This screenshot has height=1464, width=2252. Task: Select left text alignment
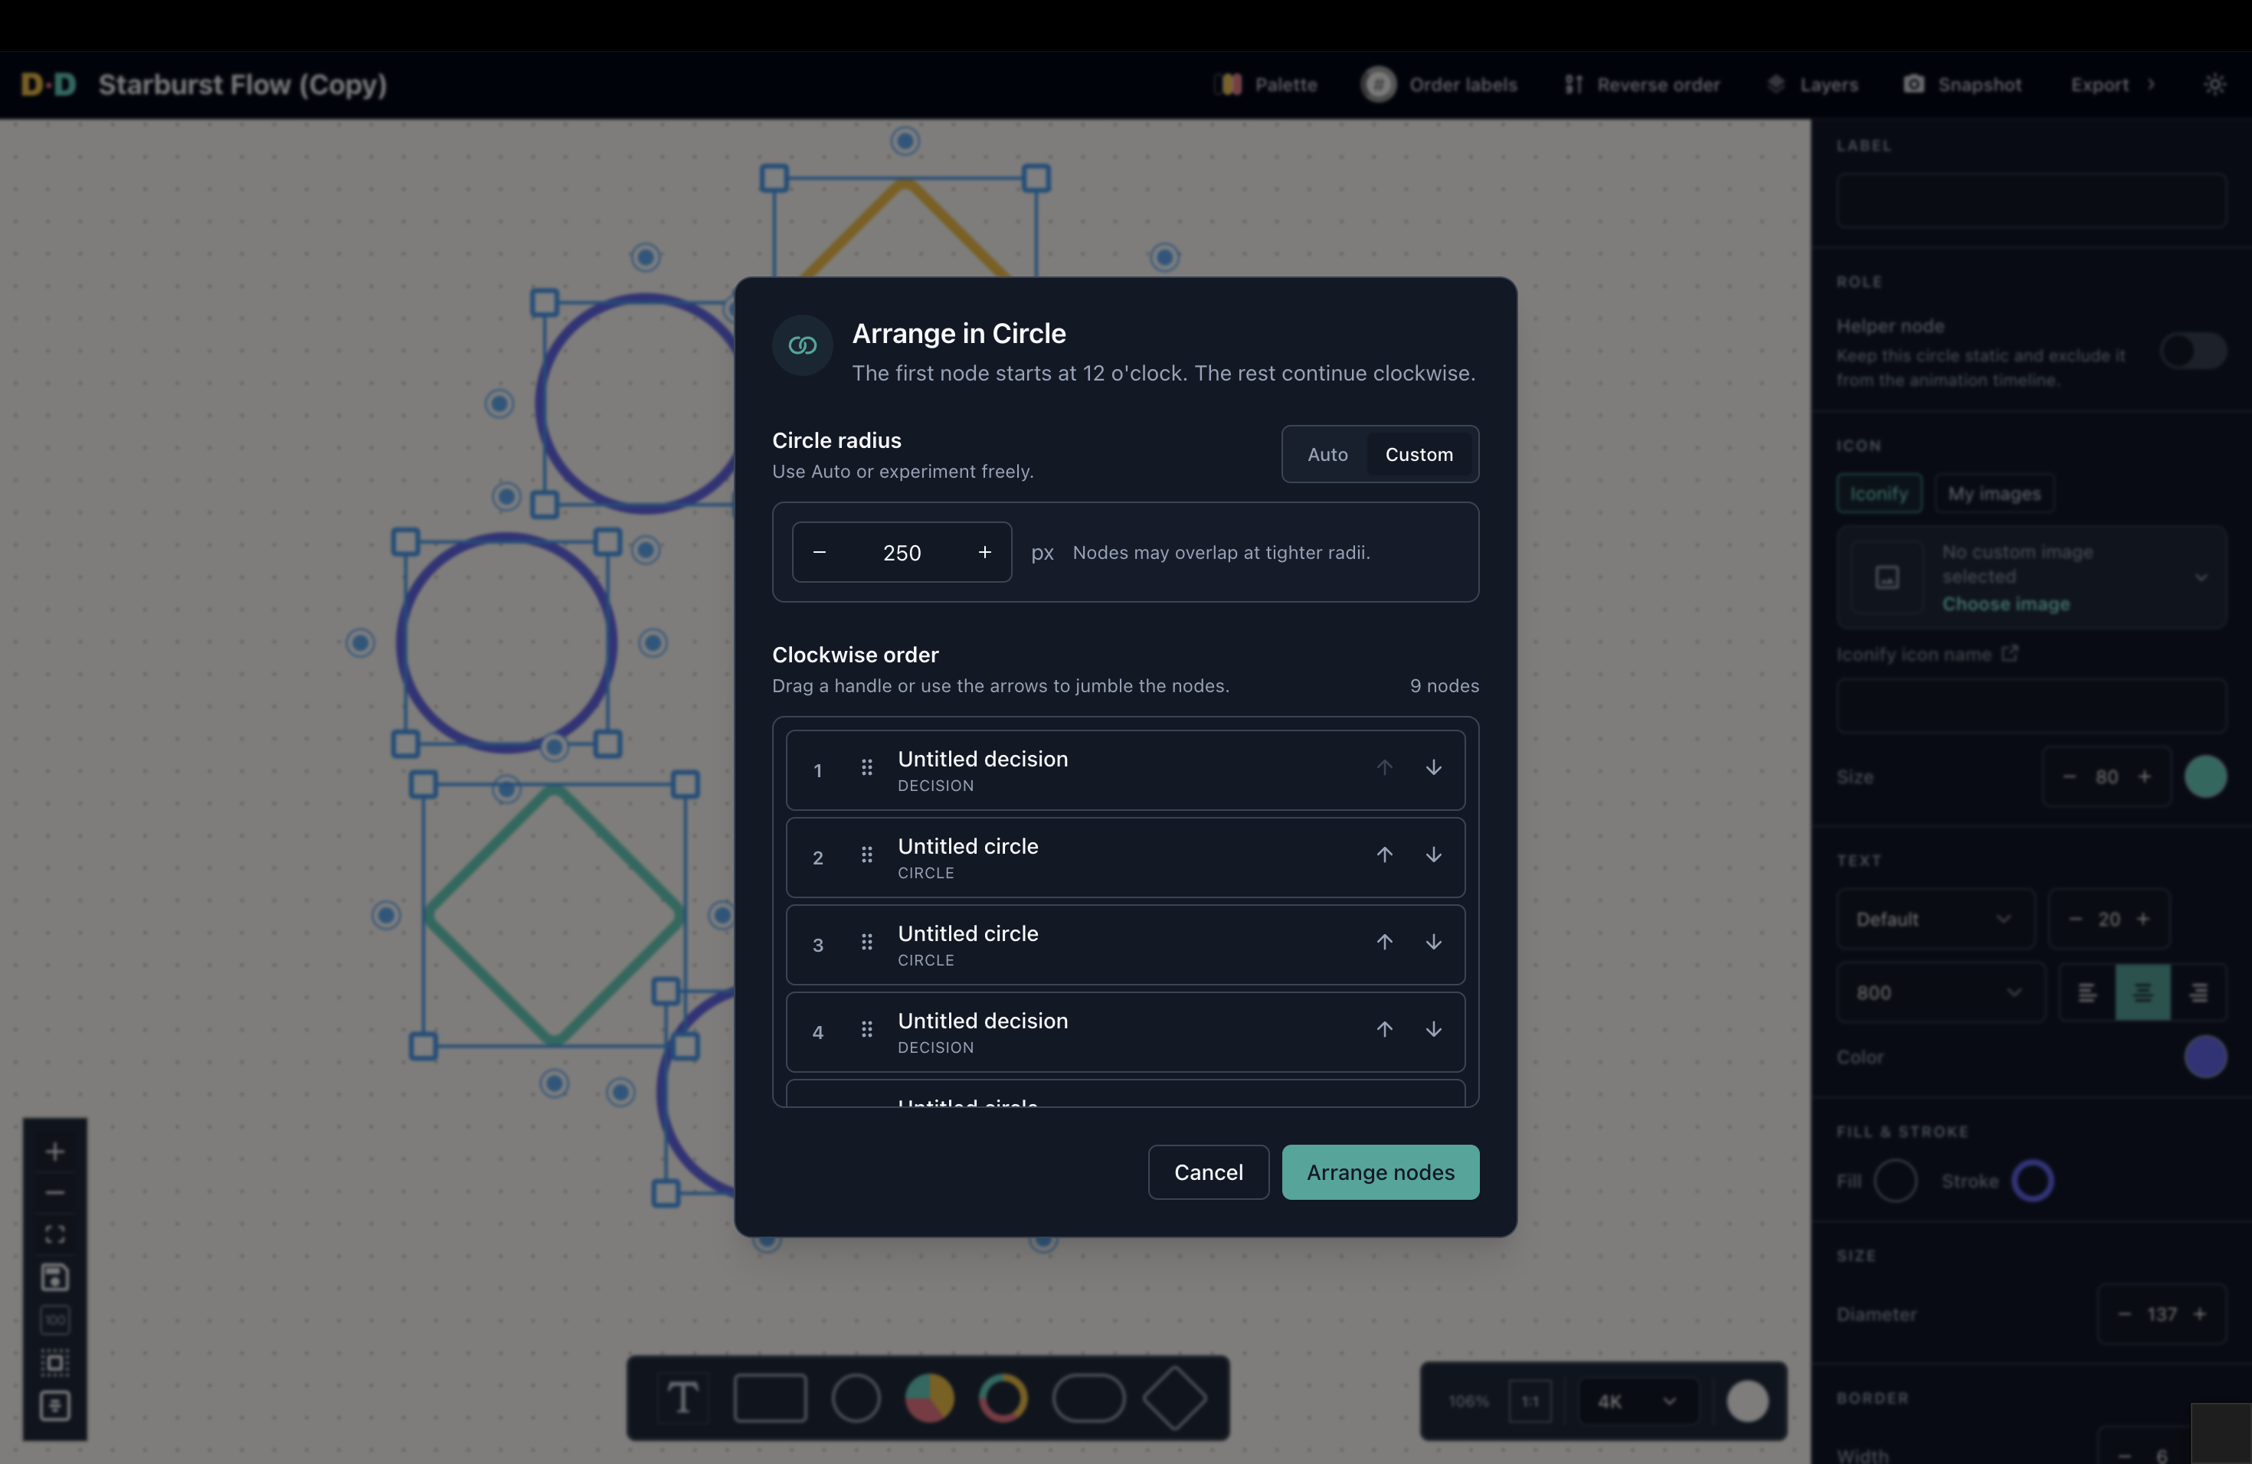click(x=2087, y=993)
